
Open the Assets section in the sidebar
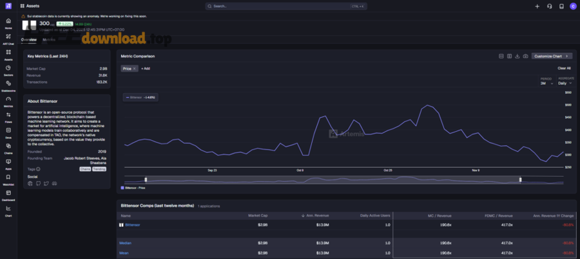(8, 55)
